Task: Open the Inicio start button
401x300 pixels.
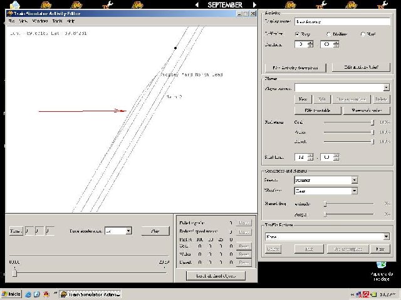Action: (x=11, y=294)
